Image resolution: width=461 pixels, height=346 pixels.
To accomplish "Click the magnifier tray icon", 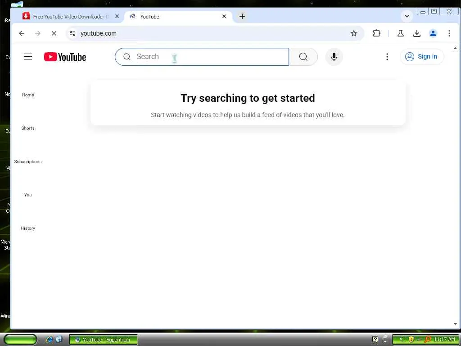I will pos(428,340).
